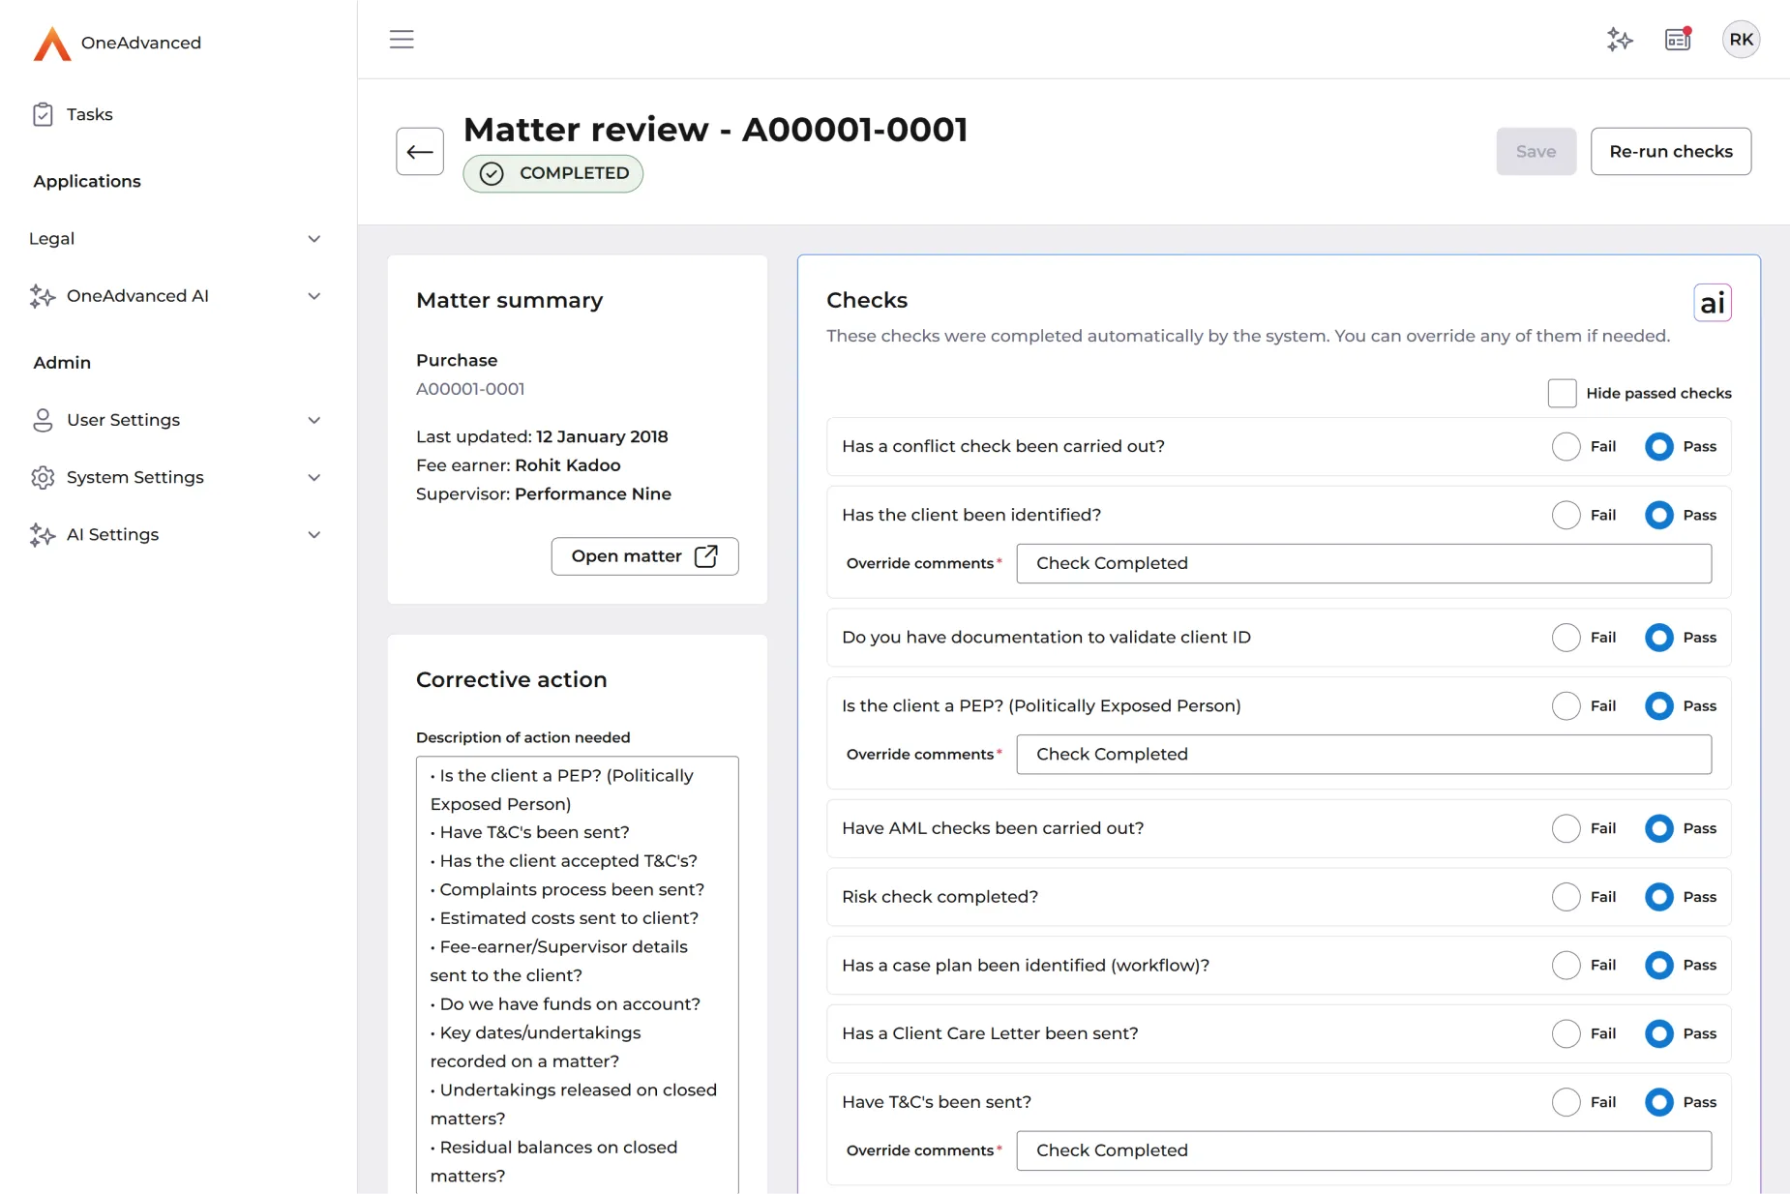Click the ai badge in Checks panel
Image resolution: width=1790 pixels, height=1194 pixels.
tap(1712, 304)
